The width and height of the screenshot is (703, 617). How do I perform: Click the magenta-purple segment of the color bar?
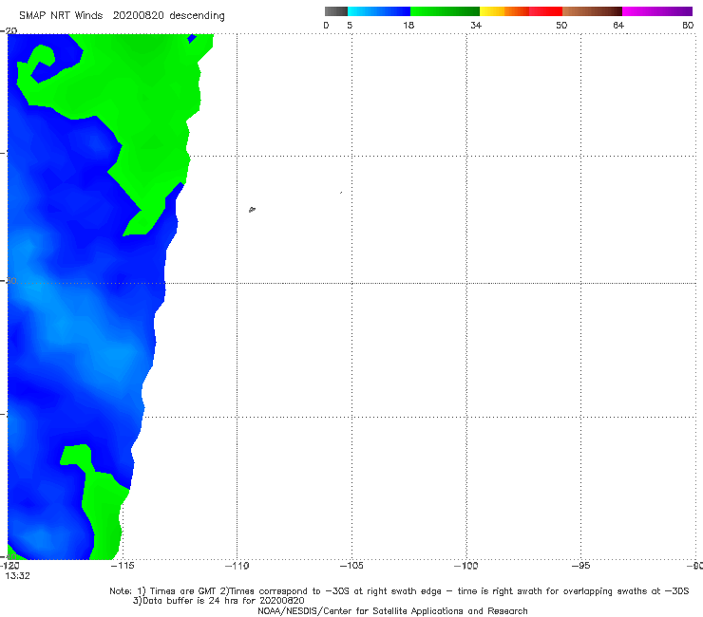(657, 11)
